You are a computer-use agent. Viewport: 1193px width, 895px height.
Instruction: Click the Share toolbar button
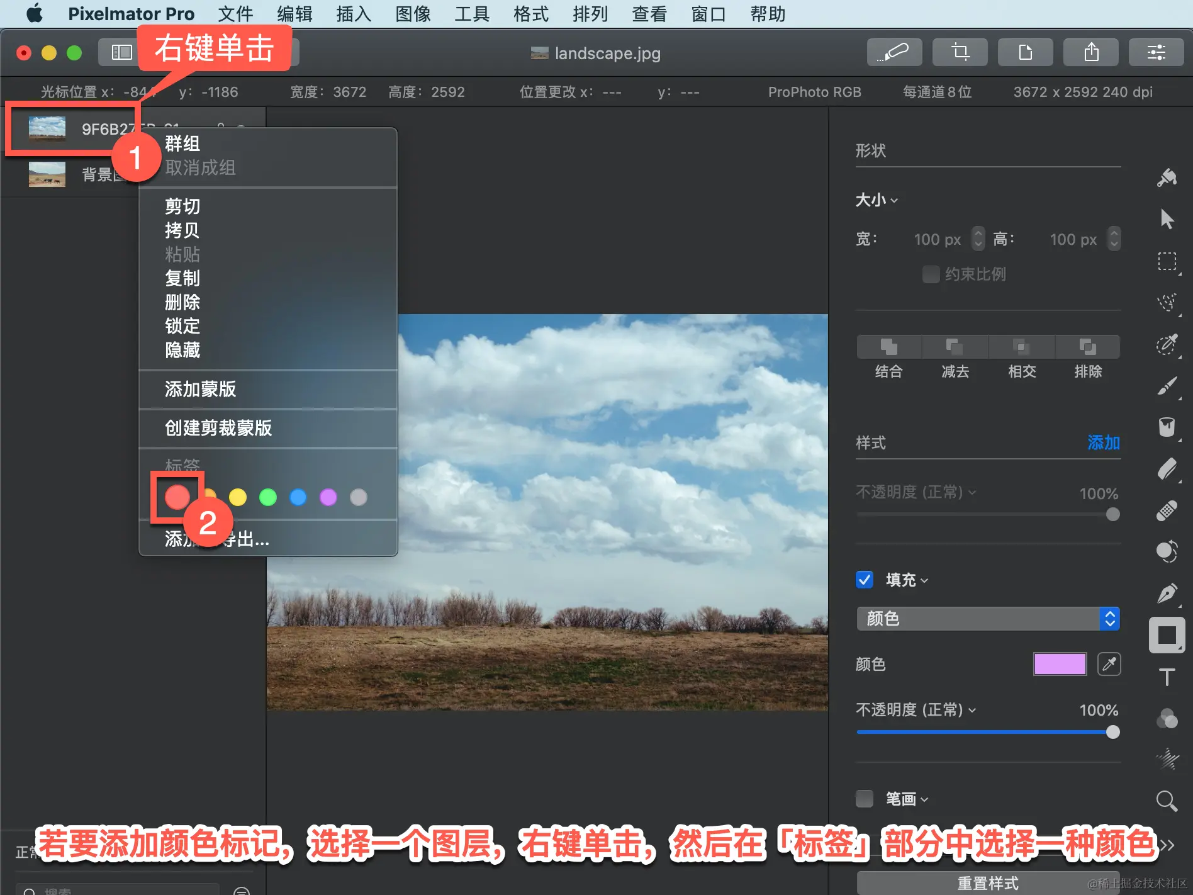coord(1091,52)
